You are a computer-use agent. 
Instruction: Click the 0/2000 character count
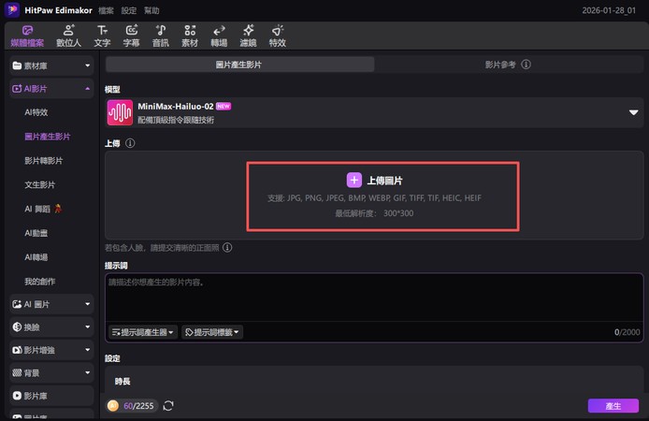point(627,332)
